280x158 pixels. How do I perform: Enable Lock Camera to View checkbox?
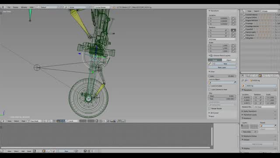point(210,90)
